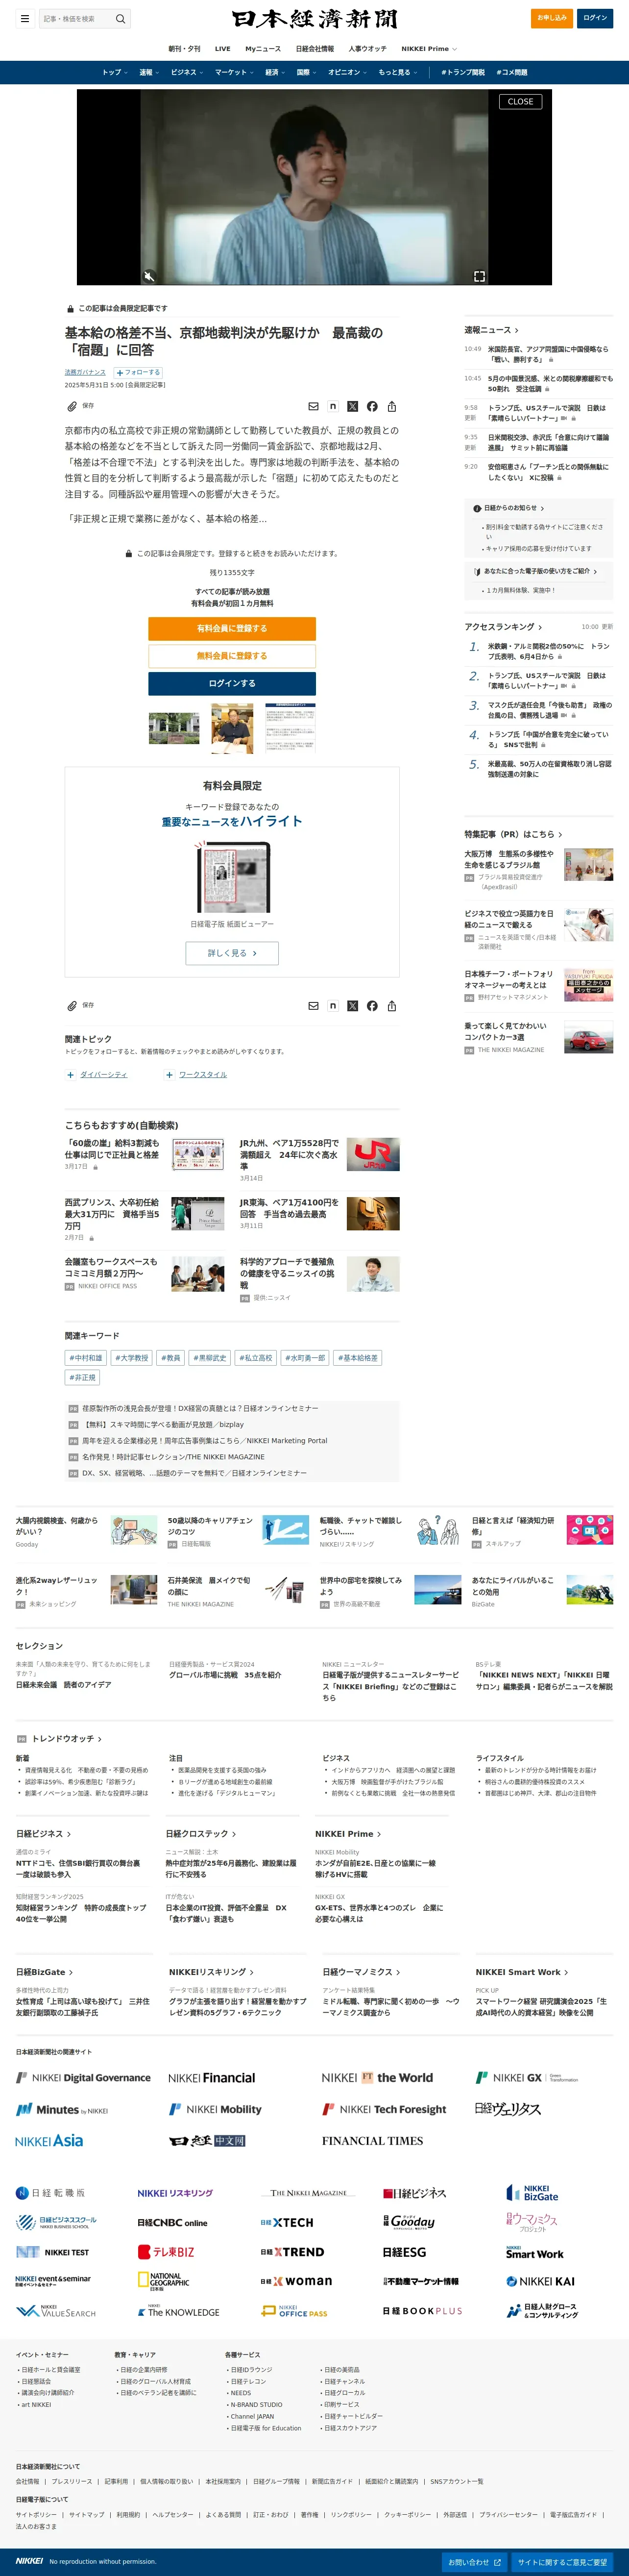Image resolution: width=629 pixels, height=2576 pixels.
Task: Share by email icon below article
Action: [313, 1006]
